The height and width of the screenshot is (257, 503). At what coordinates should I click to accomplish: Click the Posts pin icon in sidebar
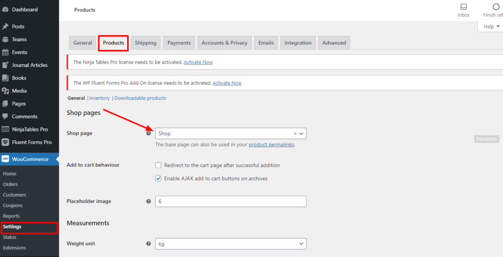coord(5,26)
